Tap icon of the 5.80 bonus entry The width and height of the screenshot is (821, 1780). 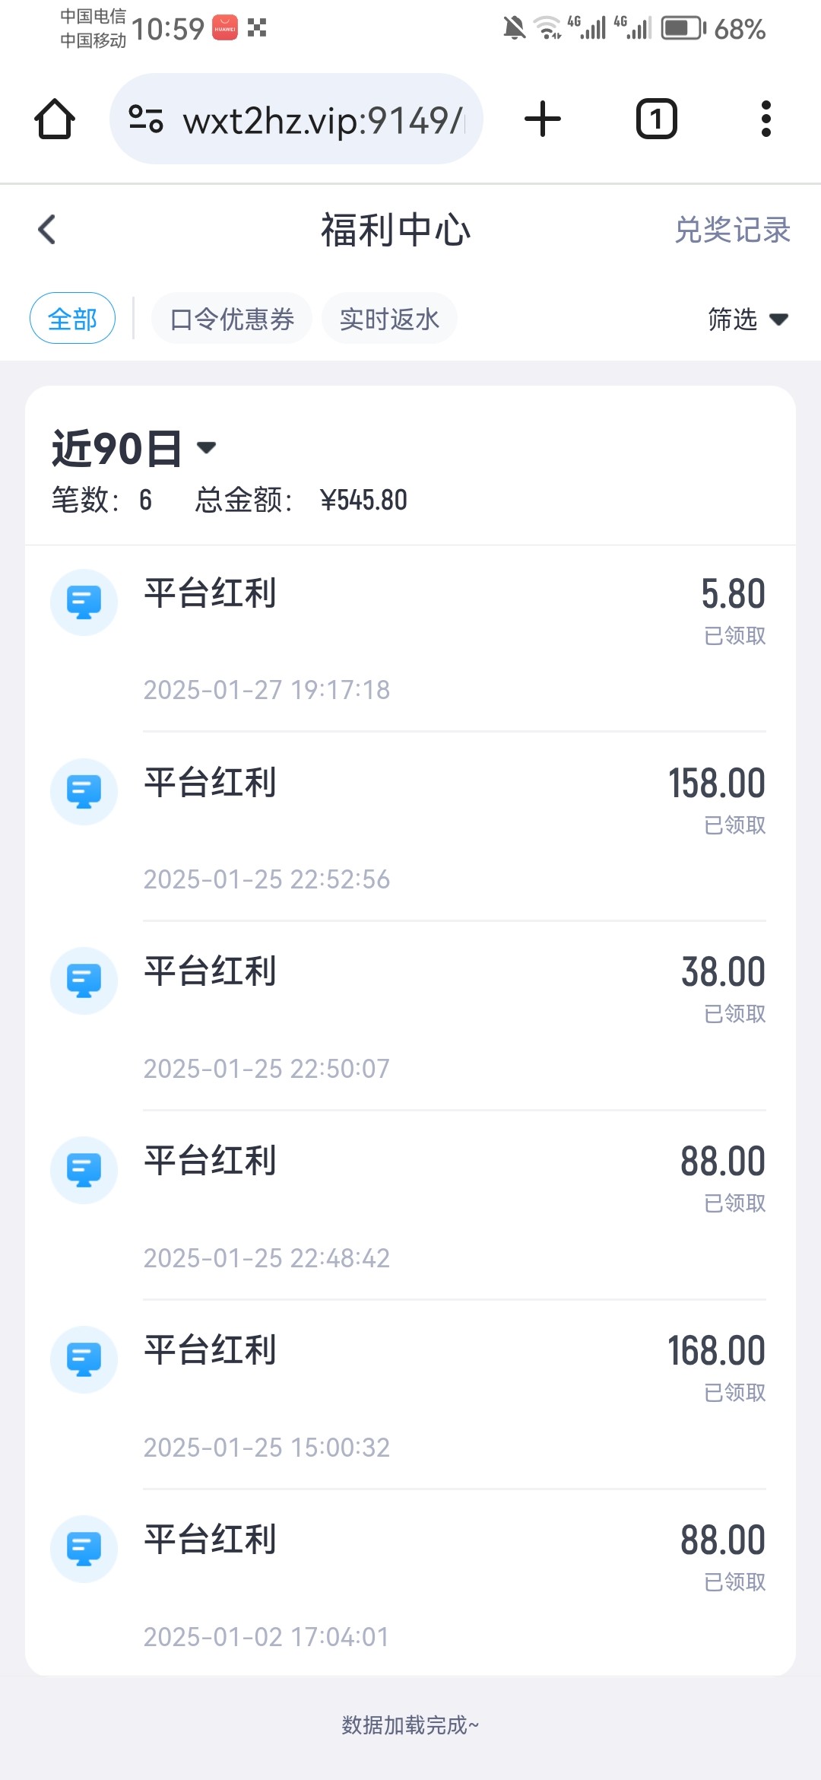(x=84, y=602)
